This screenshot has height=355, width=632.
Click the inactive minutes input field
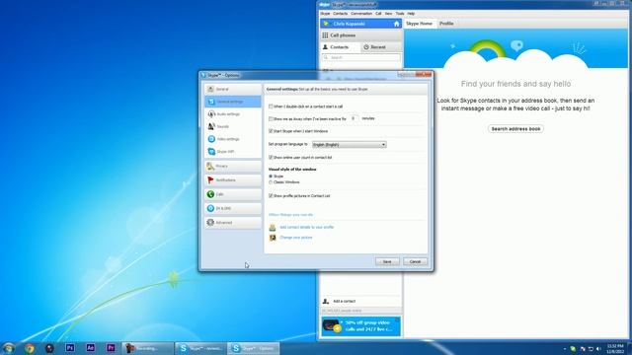354,118
